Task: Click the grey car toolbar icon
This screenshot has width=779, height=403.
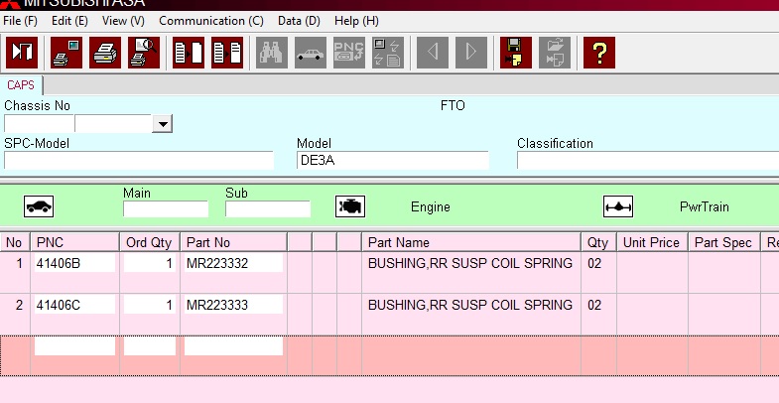Action: tap(311, 53)
